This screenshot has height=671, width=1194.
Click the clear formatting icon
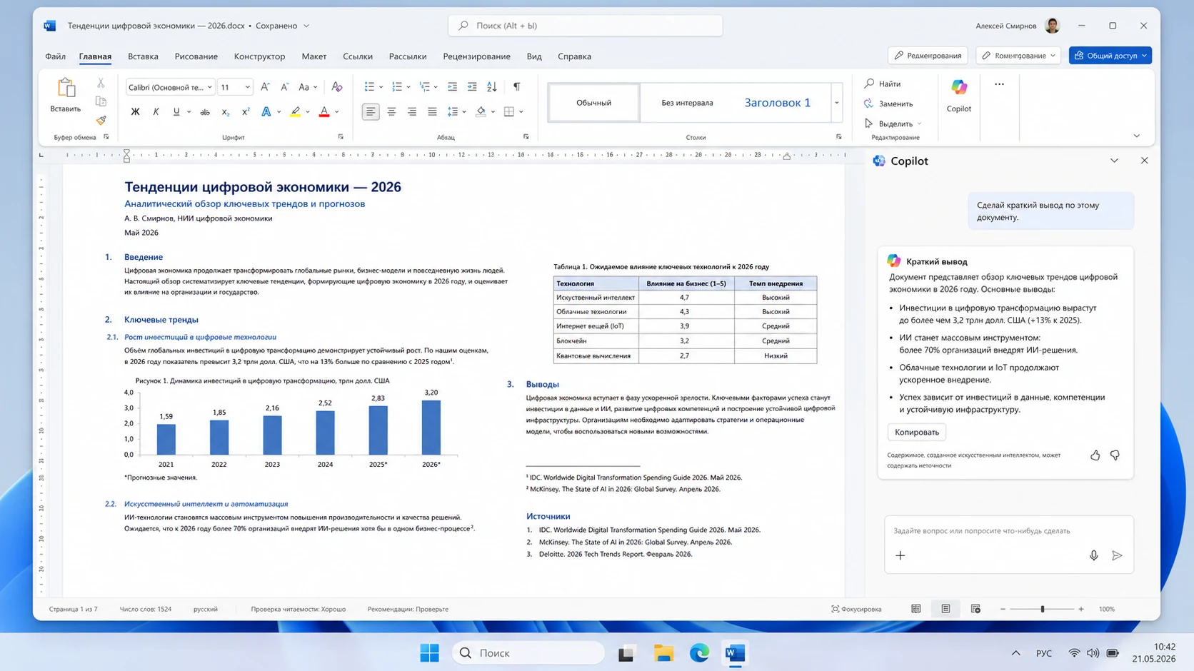337,86
